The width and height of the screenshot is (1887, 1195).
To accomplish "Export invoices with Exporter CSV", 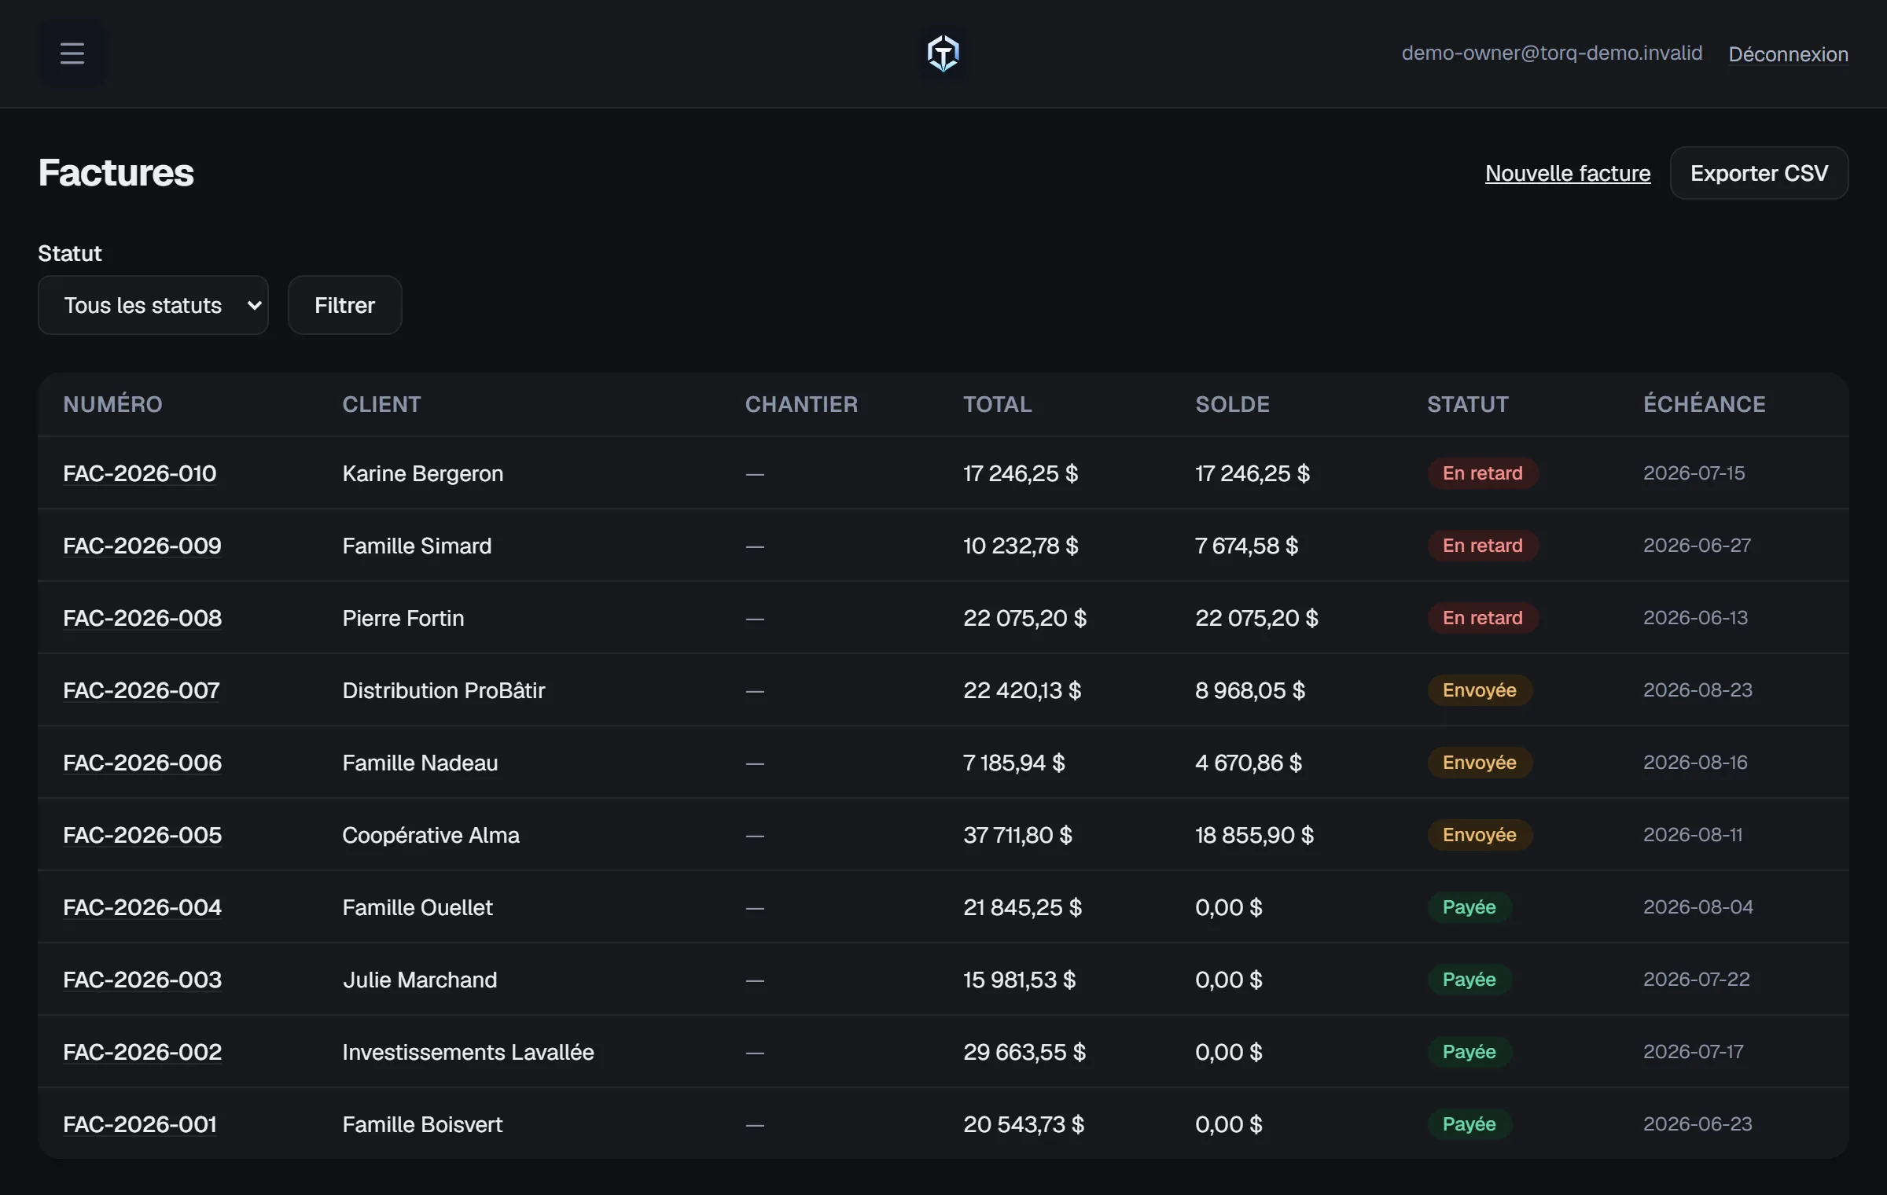I will (x=1759, y=173).
